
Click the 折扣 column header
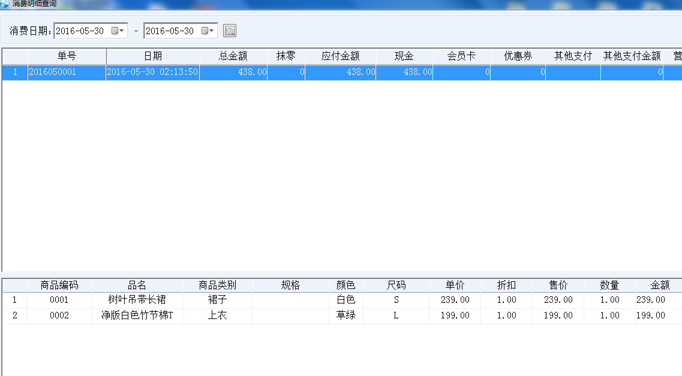coord(506,285)
